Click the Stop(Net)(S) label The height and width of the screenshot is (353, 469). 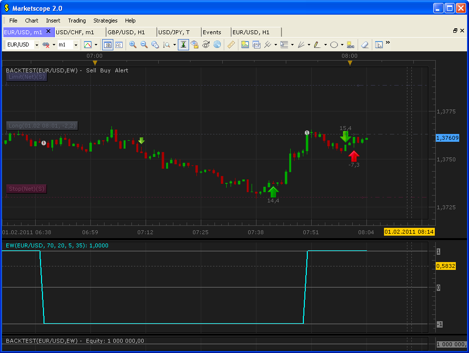(26, 189)
